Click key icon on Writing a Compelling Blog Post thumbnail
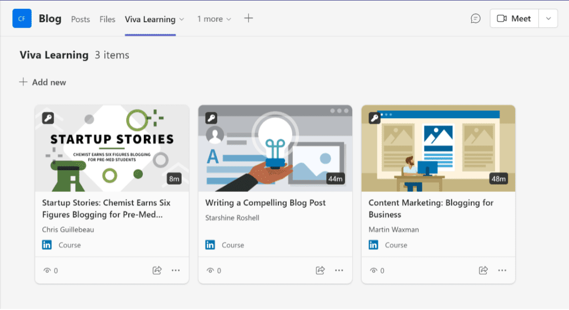 [x=211, y=118]
